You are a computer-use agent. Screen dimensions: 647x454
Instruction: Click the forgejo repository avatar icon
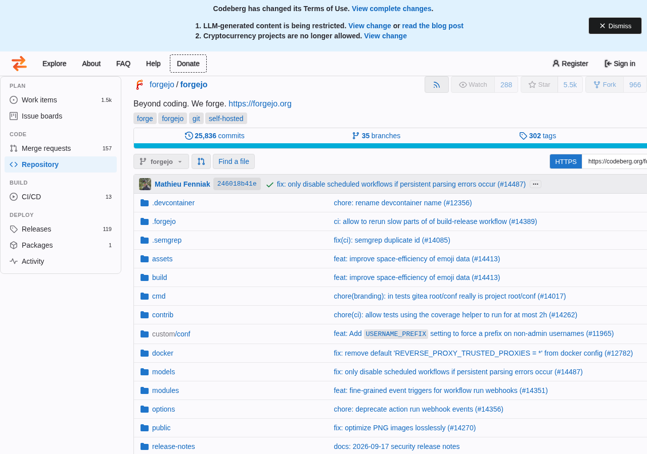click(140, 85)
